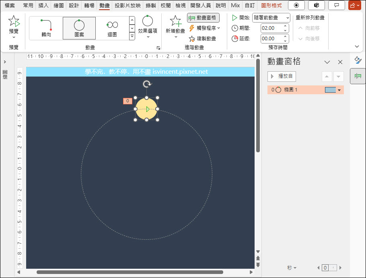
Task: Go to next slide arrow
Action: click(x=258, y=265)
